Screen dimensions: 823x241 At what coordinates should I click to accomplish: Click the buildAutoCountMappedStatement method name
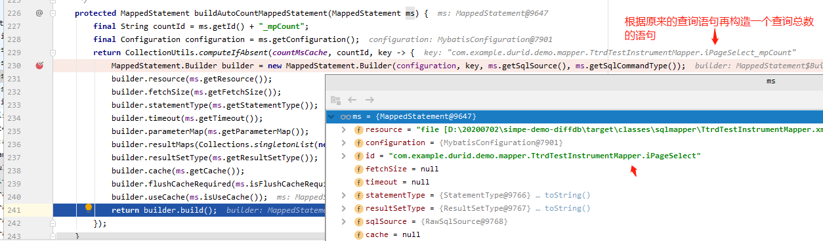point(261,13)
